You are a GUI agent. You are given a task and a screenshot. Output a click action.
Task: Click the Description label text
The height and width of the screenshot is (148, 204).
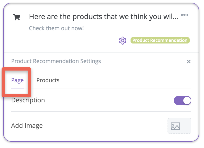28,100
